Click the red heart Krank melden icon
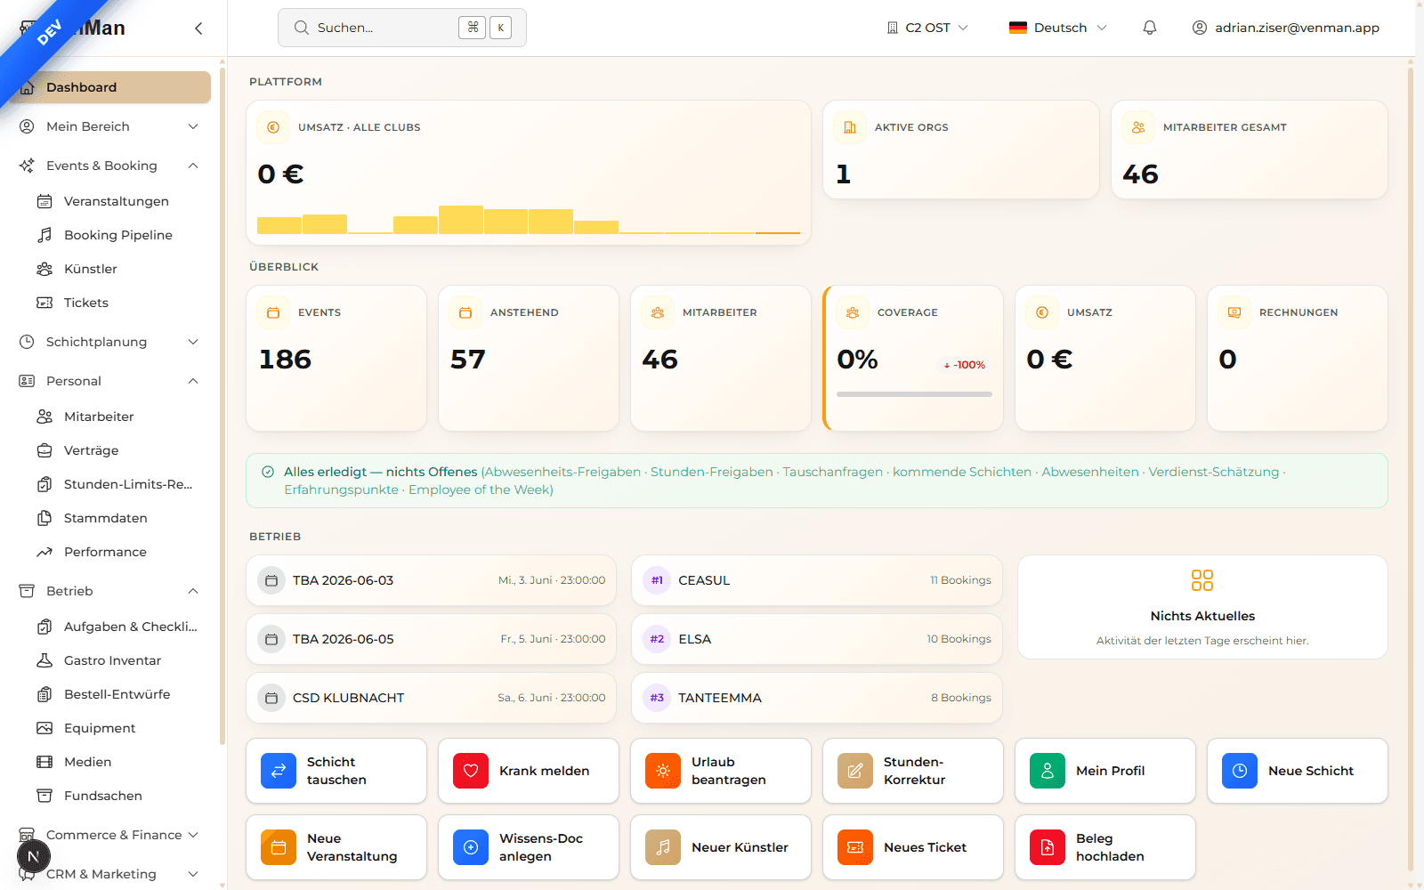Viewport: 1424px width, 890px height. (x=471, y=771)
